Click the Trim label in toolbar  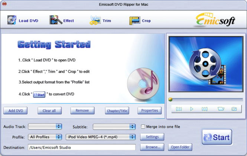click(107, 21)
